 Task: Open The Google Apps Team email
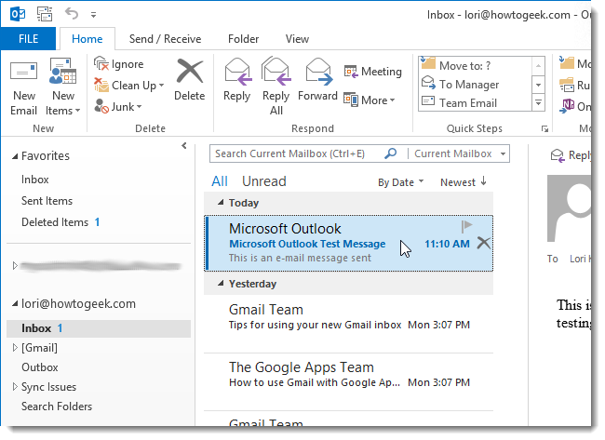(x=348, y=381)
